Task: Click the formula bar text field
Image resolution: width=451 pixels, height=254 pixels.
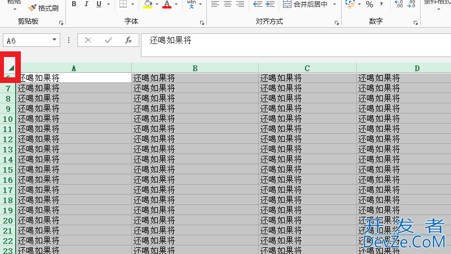Action: 296,45
